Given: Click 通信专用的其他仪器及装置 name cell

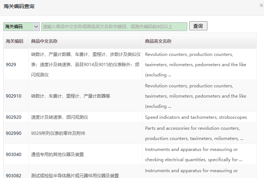Looking at the screenshot, I should (57, 155).
